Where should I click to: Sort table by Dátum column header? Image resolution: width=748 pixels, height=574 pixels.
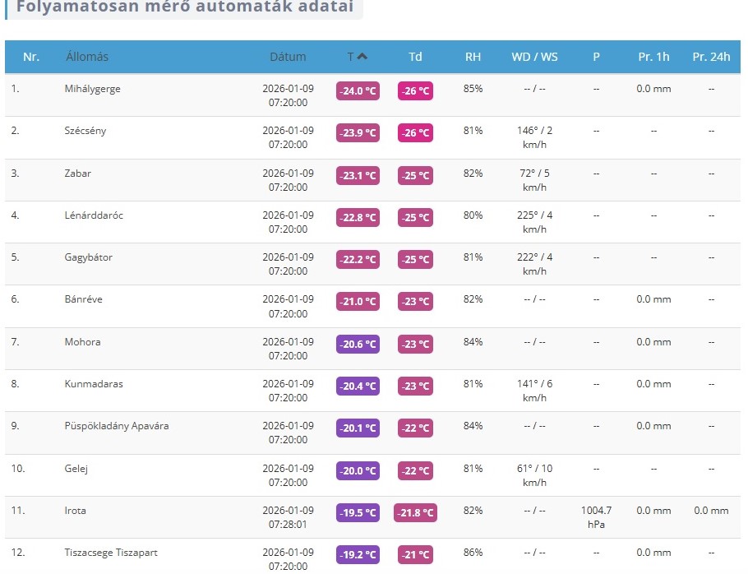tap(288, 57)
